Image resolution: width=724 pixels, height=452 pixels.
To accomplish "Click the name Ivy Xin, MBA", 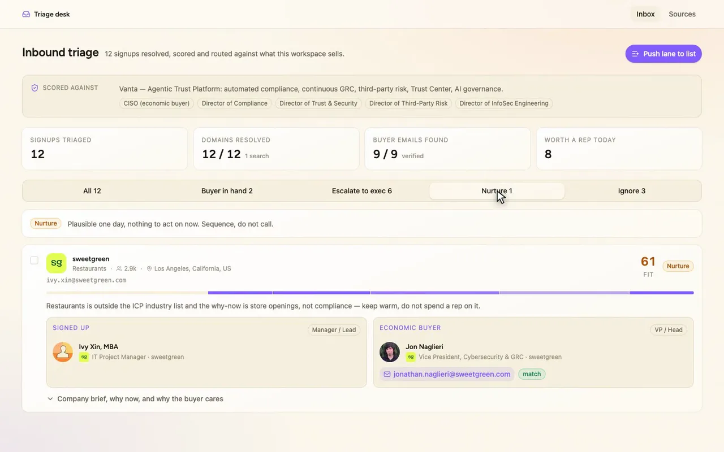I will click(x=98, y=347).
